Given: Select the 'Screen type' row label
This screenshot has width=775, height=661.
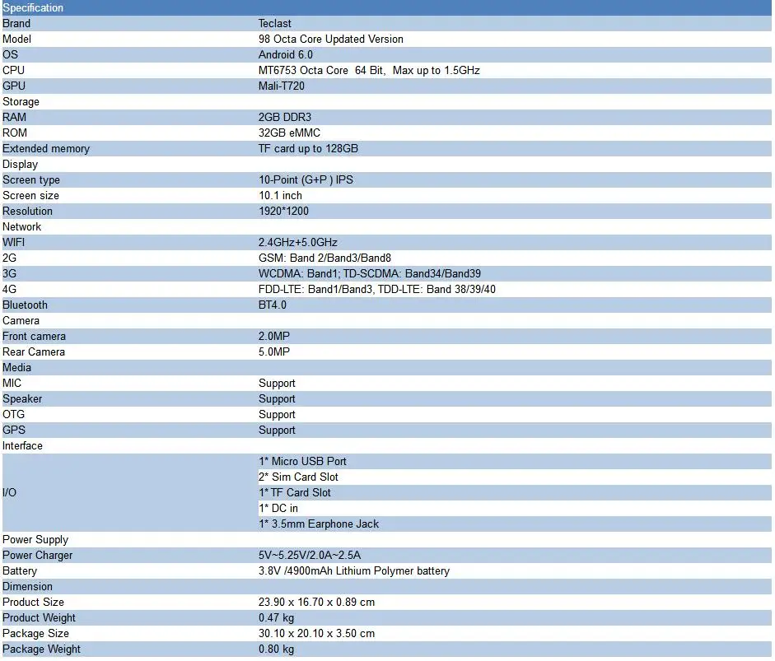Looking at the screenshot, I should click(31, 179).
